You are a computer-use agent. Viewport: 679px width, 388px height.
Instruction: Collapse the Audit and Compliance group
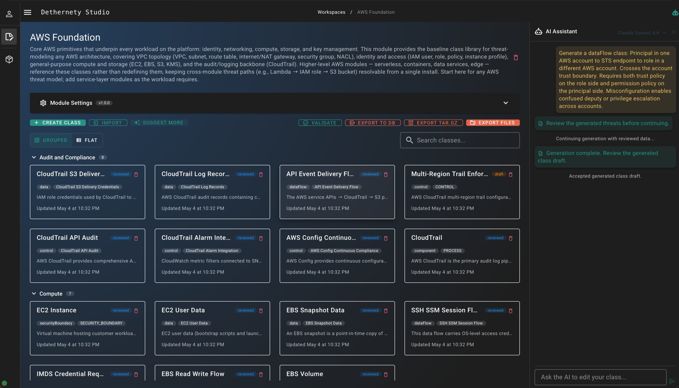34,157
